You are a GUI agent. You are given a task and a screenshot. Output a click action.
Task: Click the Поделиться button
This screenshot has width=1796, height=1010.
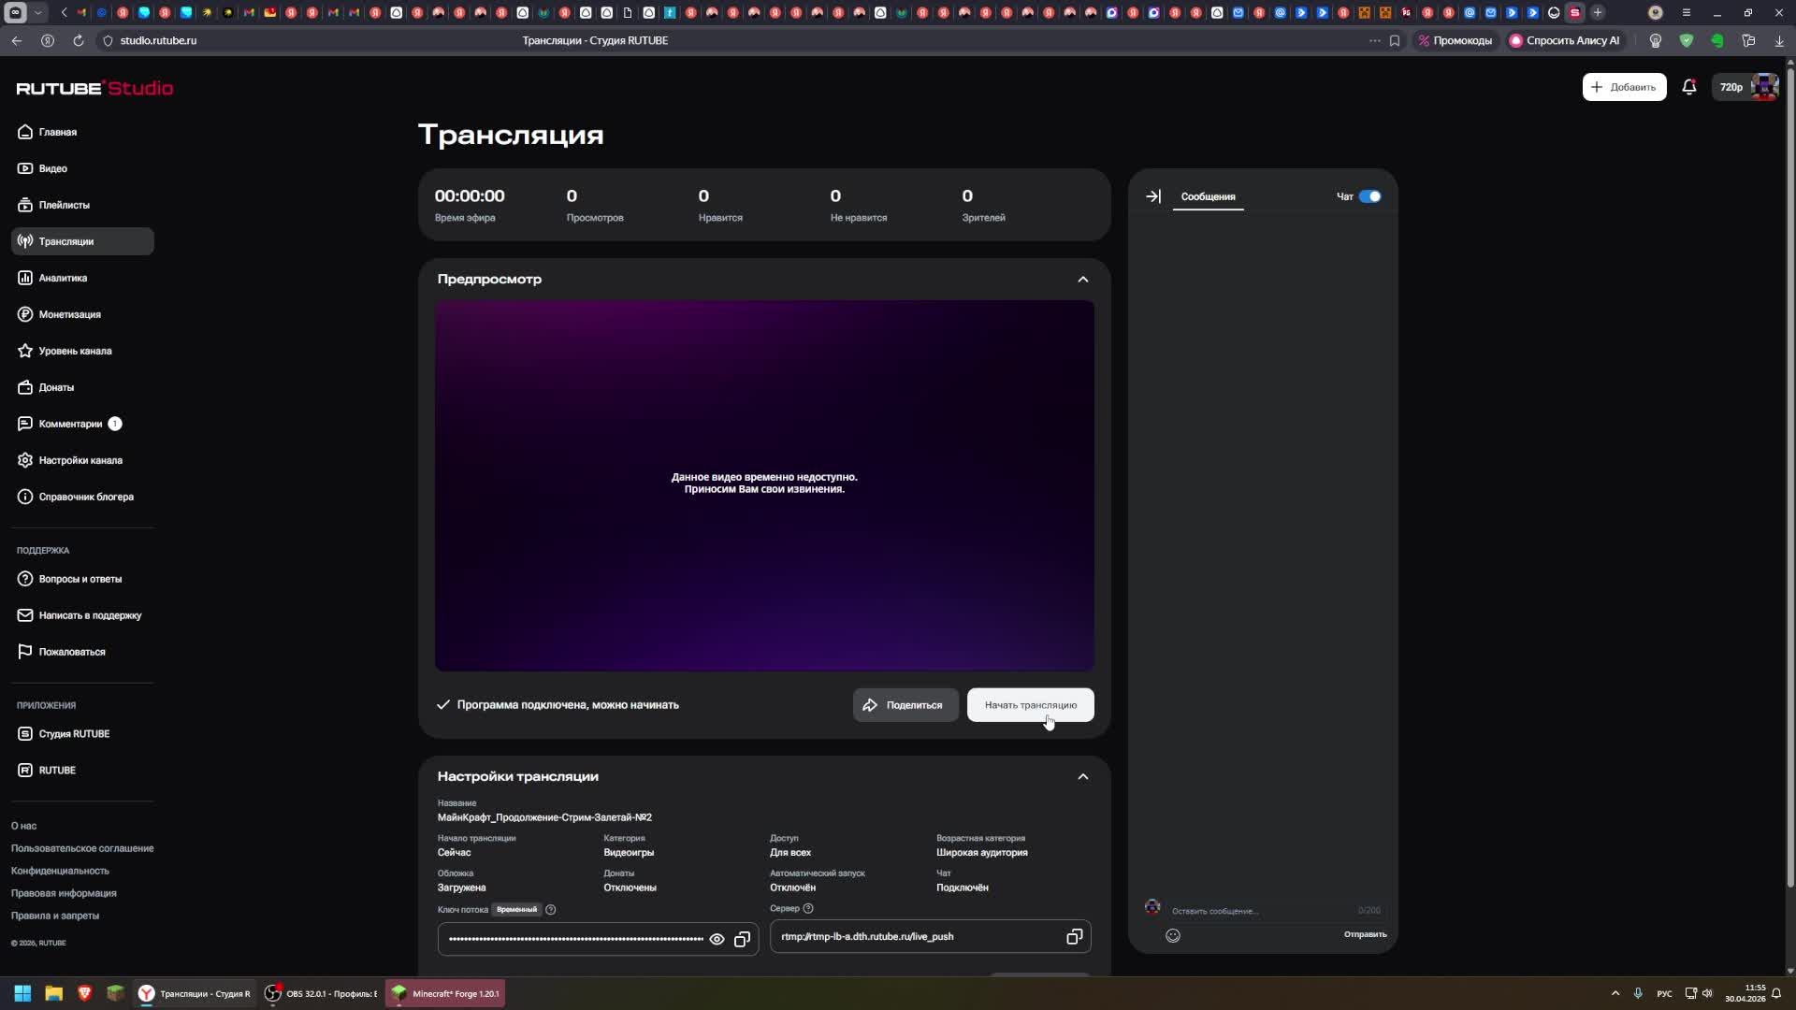point(905,705)
